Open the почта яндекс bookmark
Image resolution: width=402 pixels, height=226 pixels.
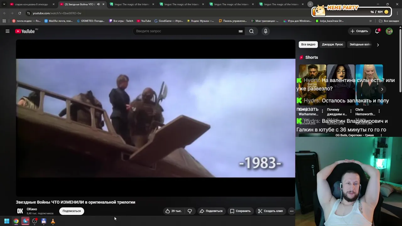coord(26,21)
